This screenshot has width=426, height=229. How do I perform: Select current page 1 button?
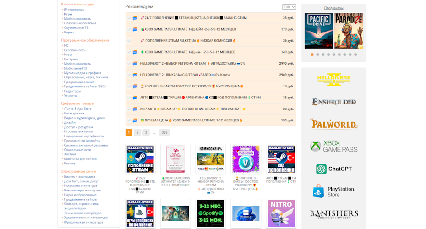129,132
